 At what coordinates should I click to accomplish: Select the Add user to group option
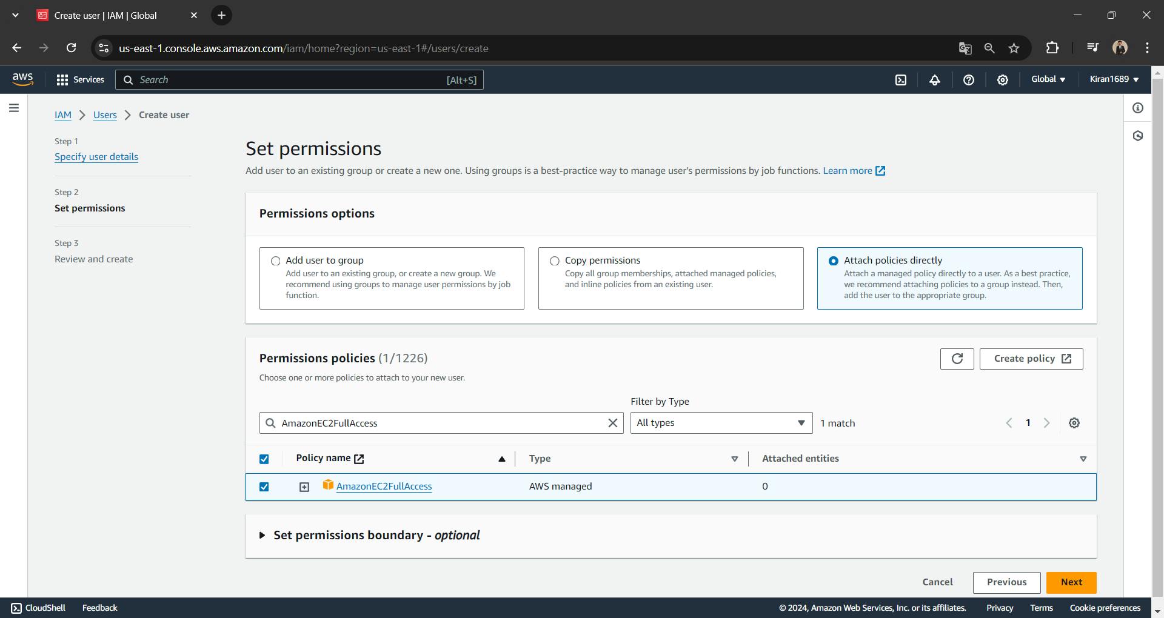(x=275, y=261)
